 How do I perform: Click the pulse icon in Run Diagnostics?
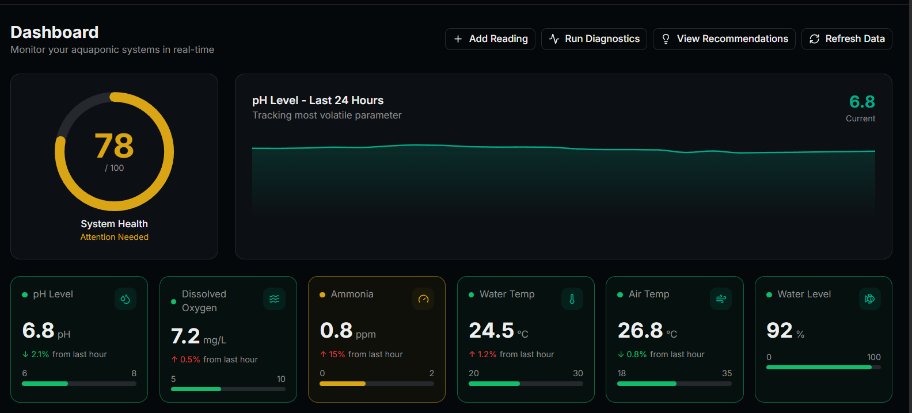coord(554,39)
